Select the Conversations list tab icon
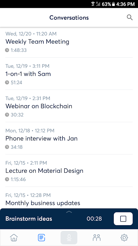138x246 pixels. click(x=41, y=238)
